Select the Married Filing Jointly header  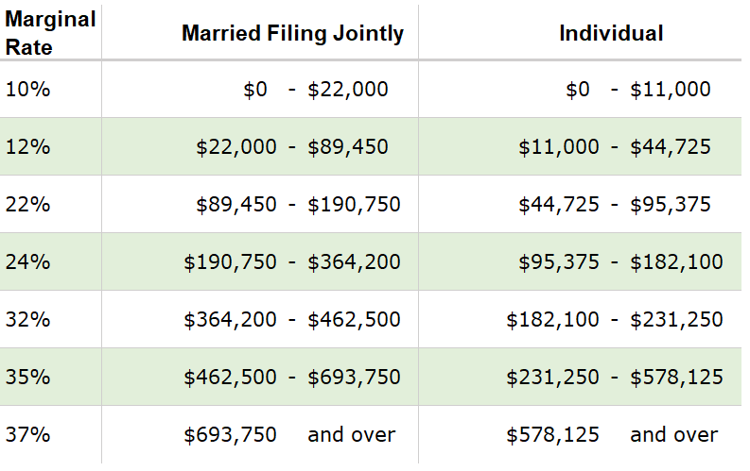point(292,34)
